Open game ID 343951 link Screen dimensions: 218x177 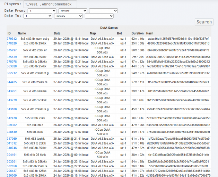point(12,91)
